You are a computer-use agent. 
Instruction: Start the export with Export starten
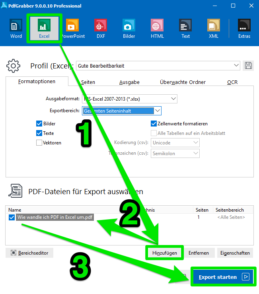click(223, 277)
